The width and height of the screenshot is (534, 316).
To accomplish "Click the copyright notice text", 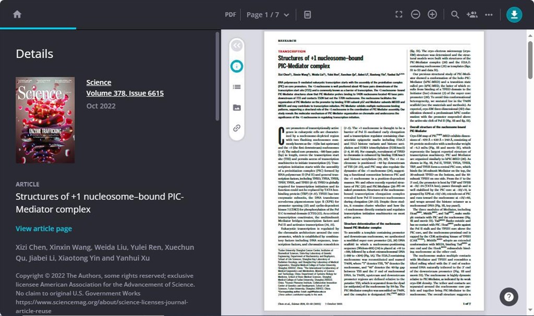I will 105,293.
